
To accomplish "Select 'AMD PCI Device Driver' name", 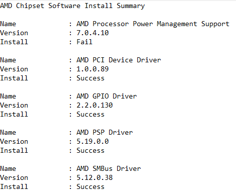I will tap(119, 60).
